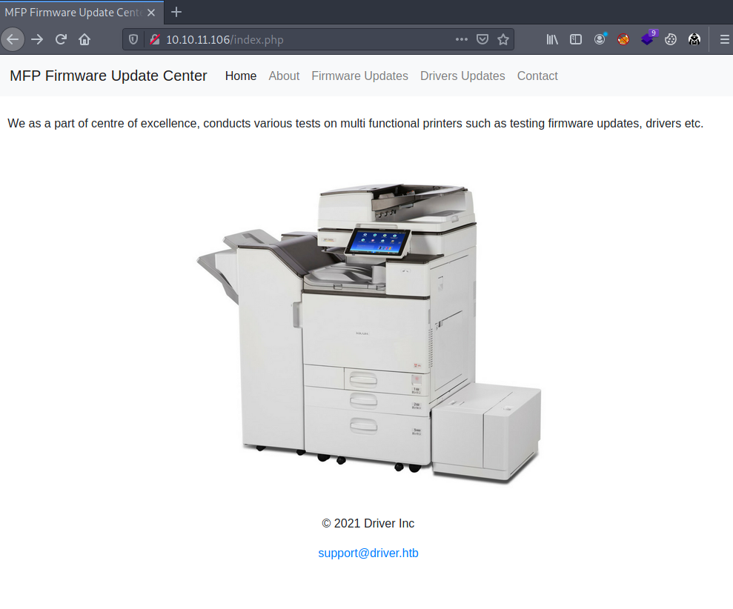The width and height of the screenshot is (733, 609).
Task: Open the Firmware Updates page
Action: tap(359, 76)
